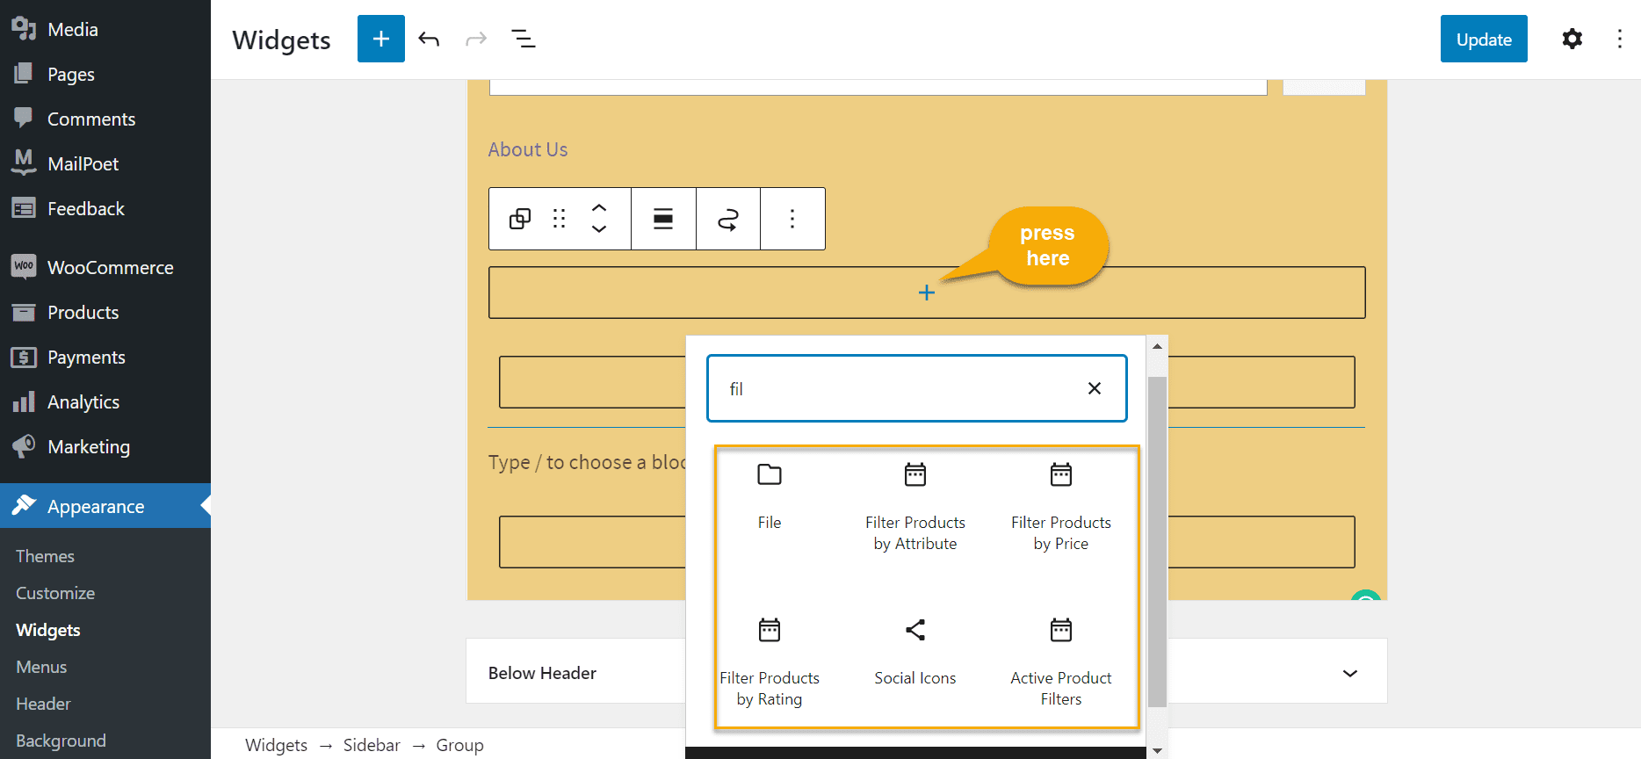Image resolution: width=1641 pixels, height=759 pixels.
Task: Click the inserter popup scrollbar thumb
Action: click(x=1158, y=542)
